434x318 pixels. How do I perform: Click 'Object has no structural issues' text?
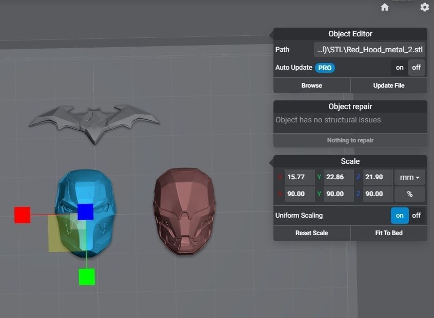pyautogui.click(x=328, y=120)
